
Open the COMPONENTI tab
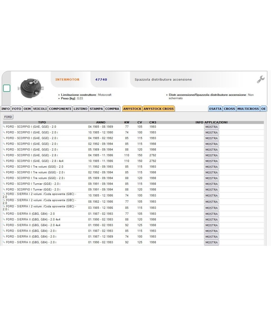coord(60,109)
